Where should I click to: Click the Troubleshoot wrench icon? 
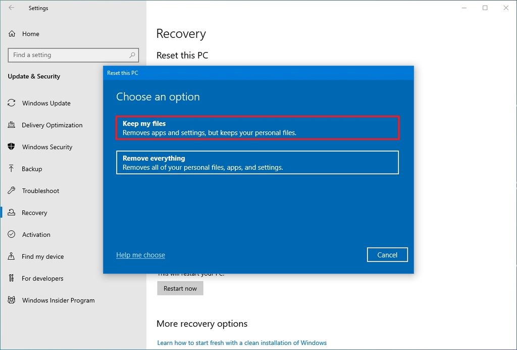pos(12,190)
